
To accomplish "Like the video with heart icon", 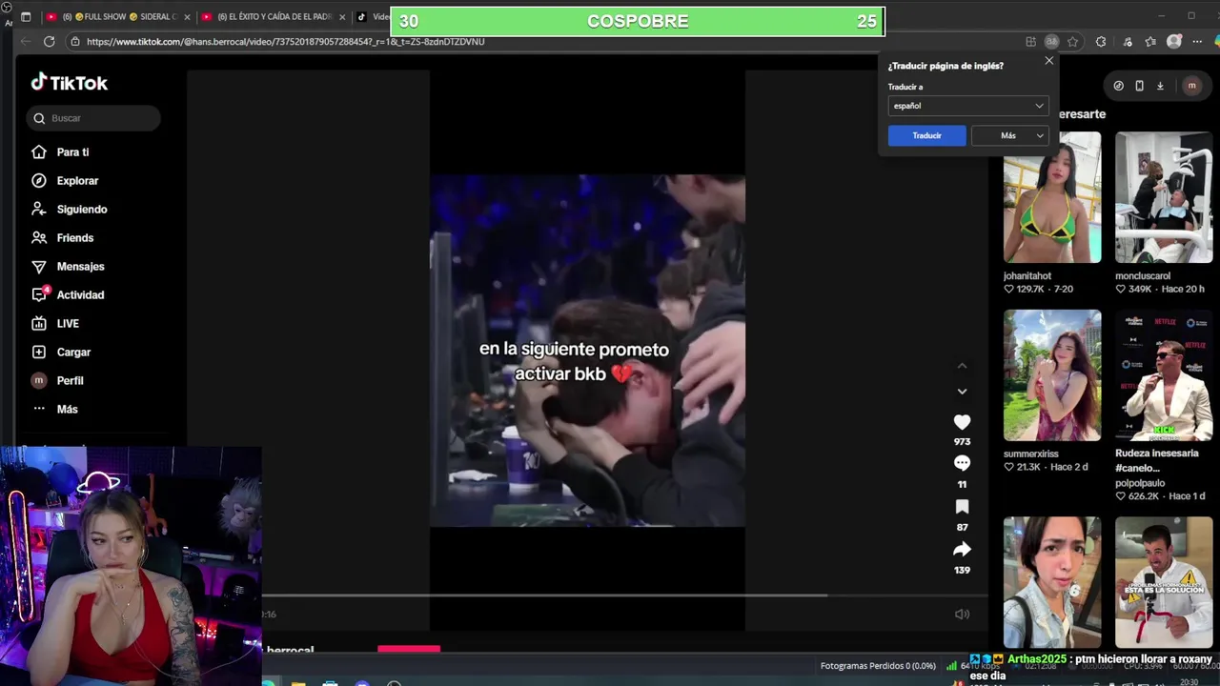I will pos(962,422).
